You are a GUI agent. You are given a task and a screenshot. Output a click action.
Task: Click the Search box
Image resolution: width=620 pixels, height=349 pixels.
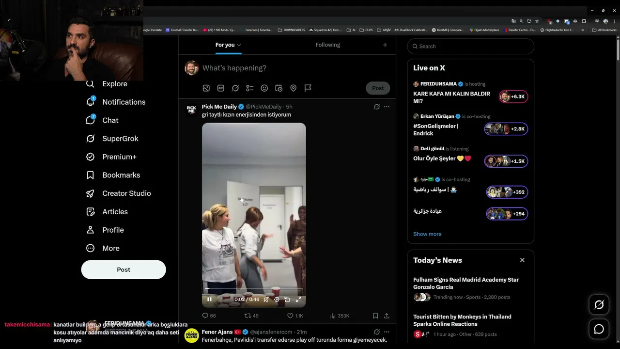(471, 46)
